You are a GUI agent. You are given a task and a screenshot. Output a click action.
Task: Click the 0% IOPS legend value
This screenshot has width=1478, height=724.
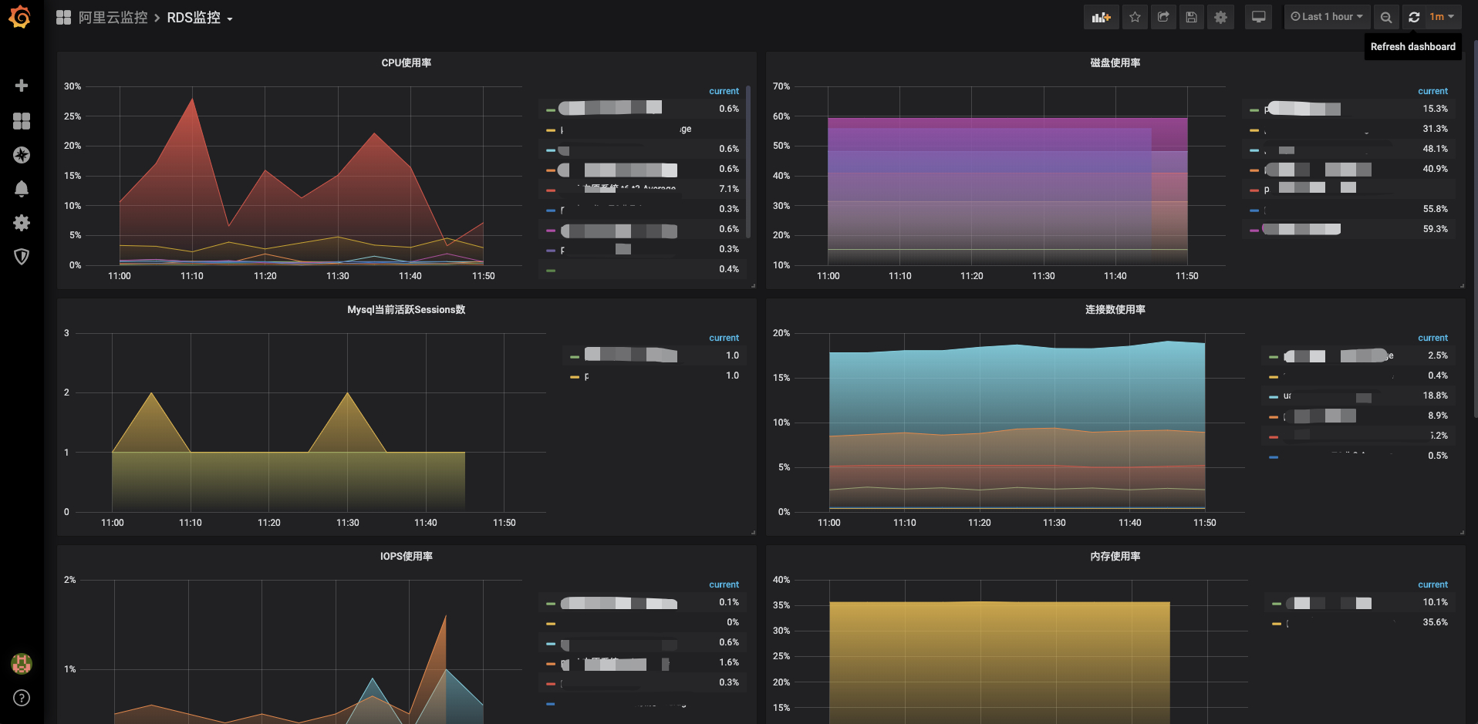(x=733, y=622)
